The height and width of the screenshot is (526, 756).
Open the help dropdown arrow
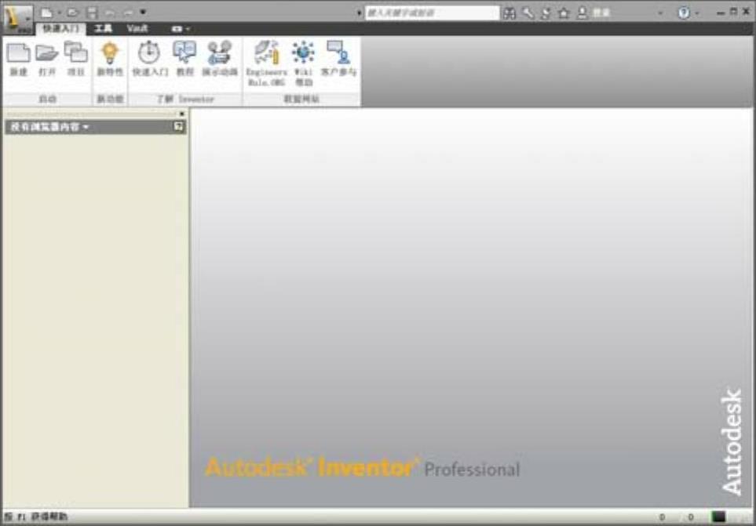coord(697,13)
